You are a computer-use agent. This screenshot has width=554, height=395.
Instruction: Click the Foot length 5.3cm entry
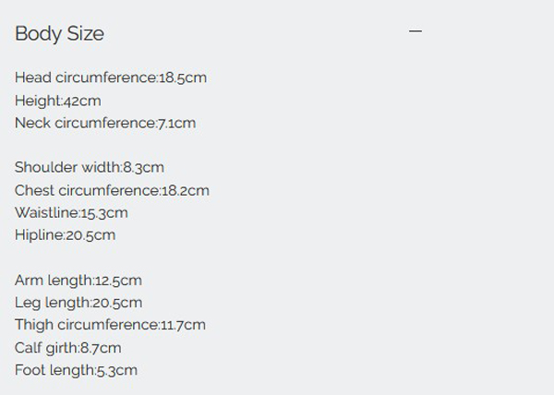coord(76,370)
